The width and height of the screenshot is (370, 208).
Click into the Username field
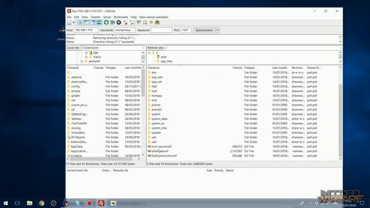125,30
